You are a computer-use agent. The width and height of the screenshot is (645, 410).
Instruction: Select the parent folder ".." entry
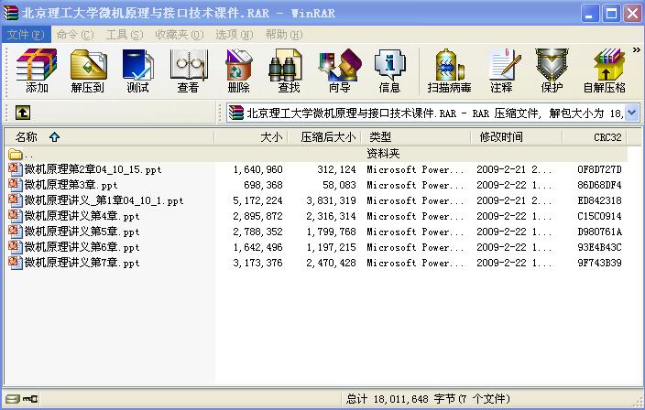click(x=20, y=155)
